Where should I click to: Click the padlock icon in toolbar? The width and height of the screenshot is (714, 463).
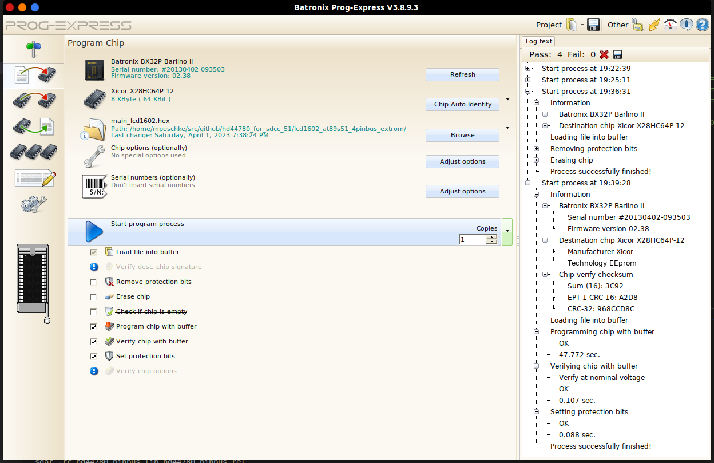[638, 25]
